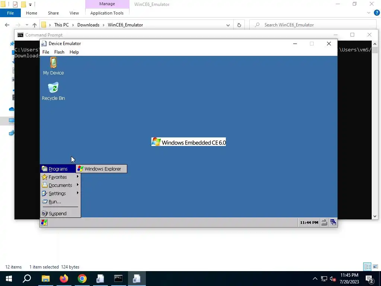
Task: Close the Device Emulator window
Action: 329,44
